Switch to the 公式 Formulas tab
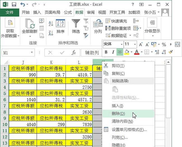 tap(68, 12)
